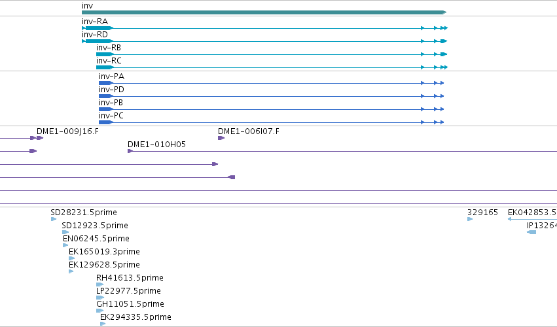Select the EK165019.3prime EST label
Image resolution: width=557 pixels, height=327 pixels.
coord(104,252)
